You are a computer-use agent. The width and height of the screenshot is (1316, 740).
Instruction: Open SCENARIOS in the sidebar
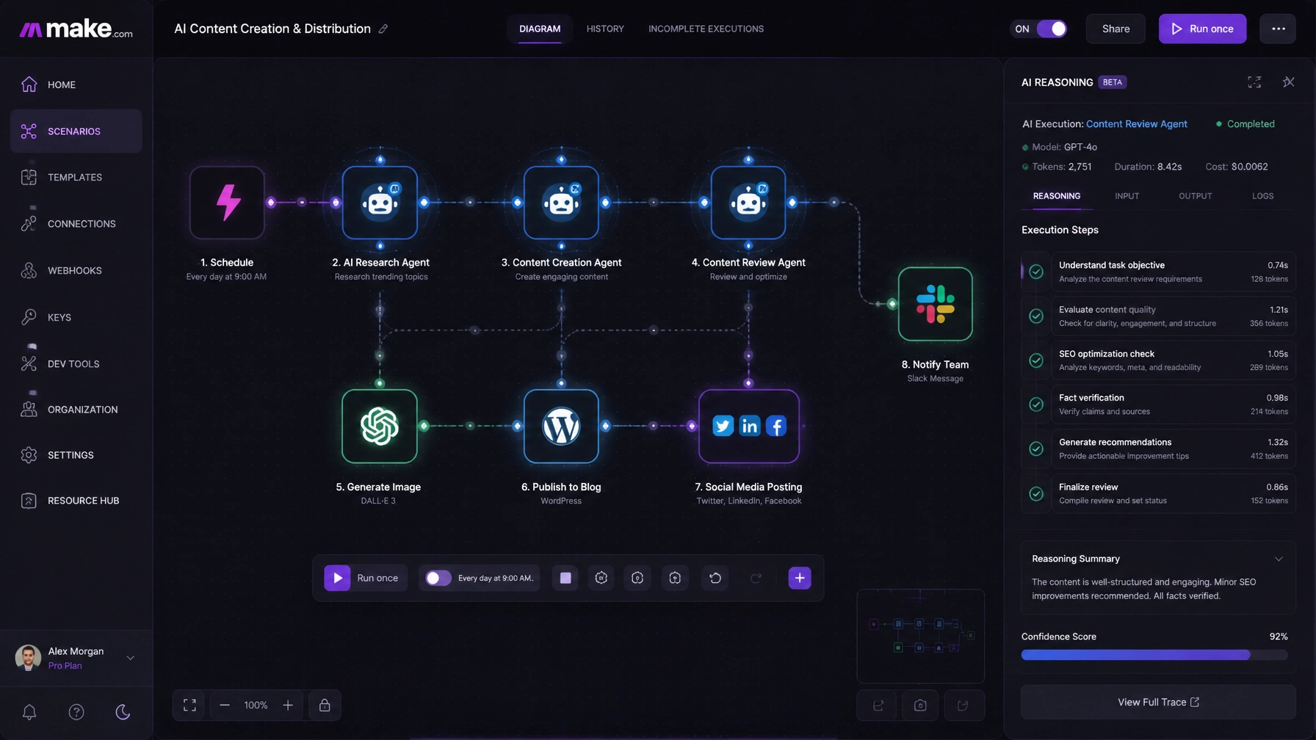(76, 131)
